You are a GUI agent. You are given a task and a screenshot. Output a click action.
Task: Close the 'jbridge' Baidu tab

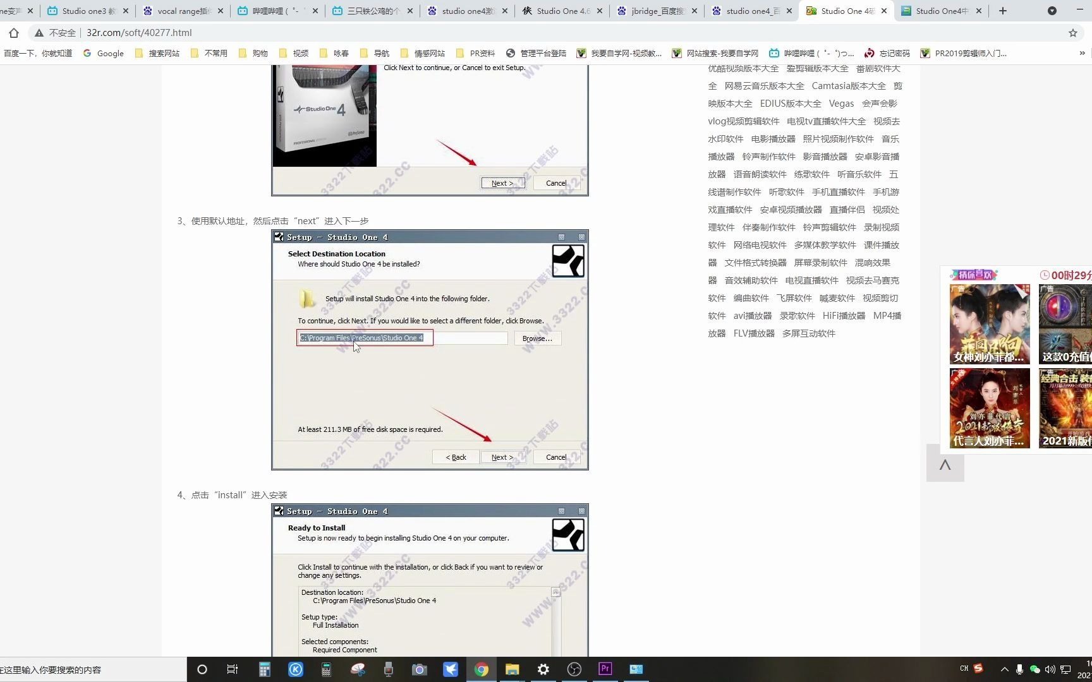pos(694,11)
